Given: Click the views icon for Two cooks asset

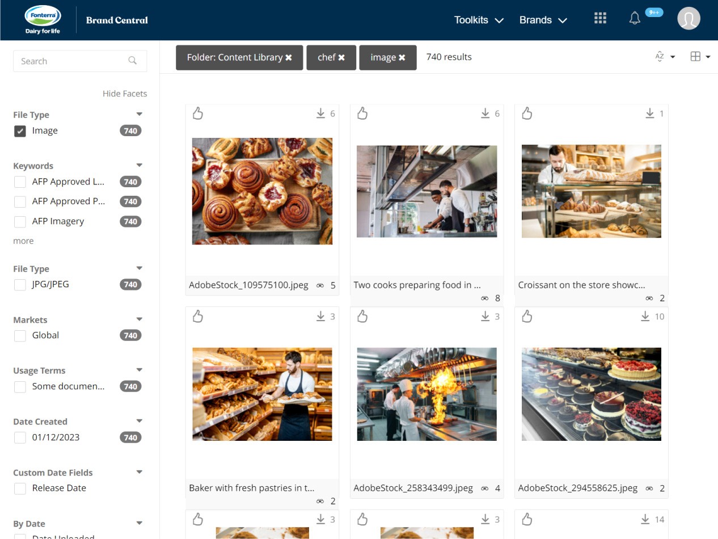Looking at the screenshot, I should (x=485, y=298).
